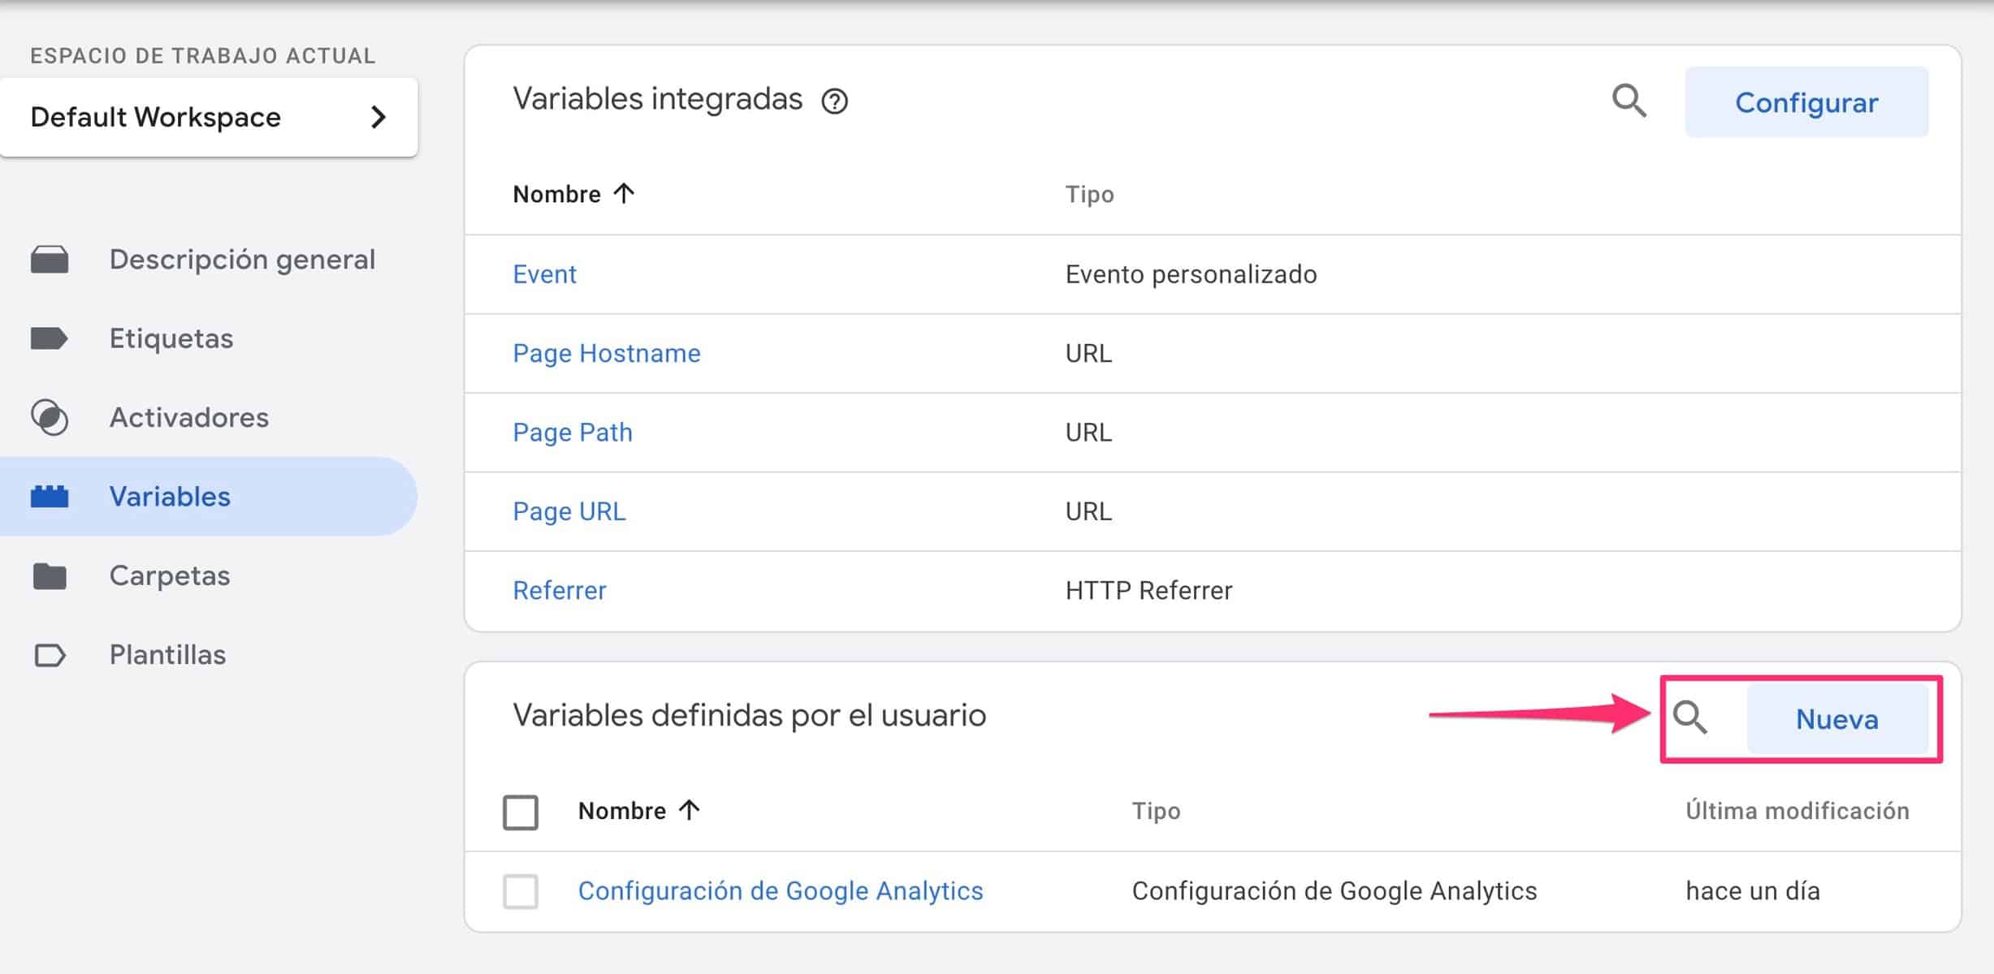The height and width of the screenshot is (974, 1994).
Task: Click the Variables brick icon
Action: 50,496
